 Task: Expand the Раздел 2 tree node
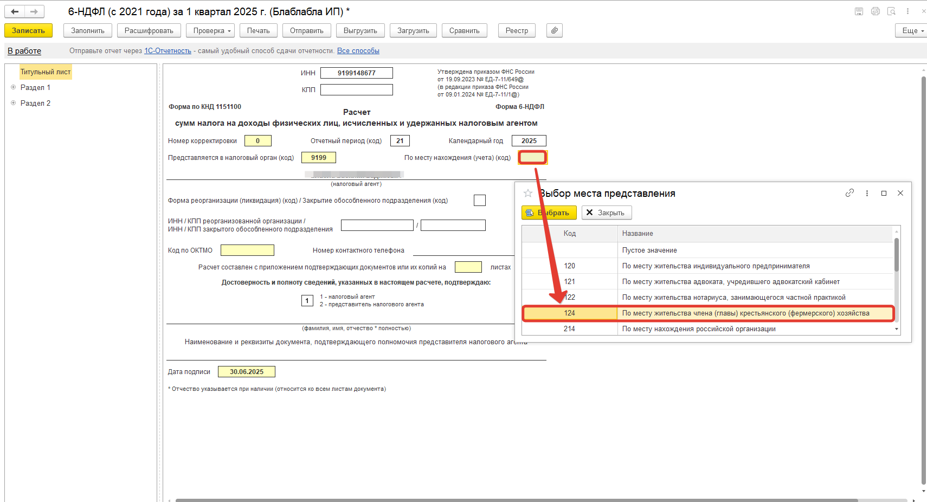[x=14, y=103]
